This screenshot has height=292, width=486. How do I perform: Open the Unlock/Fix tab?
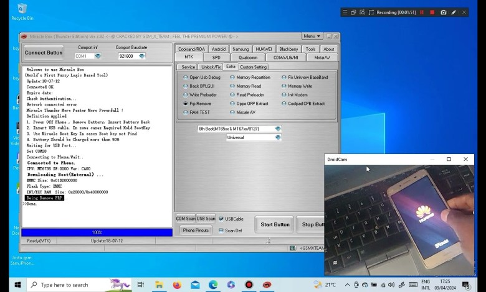click(x=211, y=67)
